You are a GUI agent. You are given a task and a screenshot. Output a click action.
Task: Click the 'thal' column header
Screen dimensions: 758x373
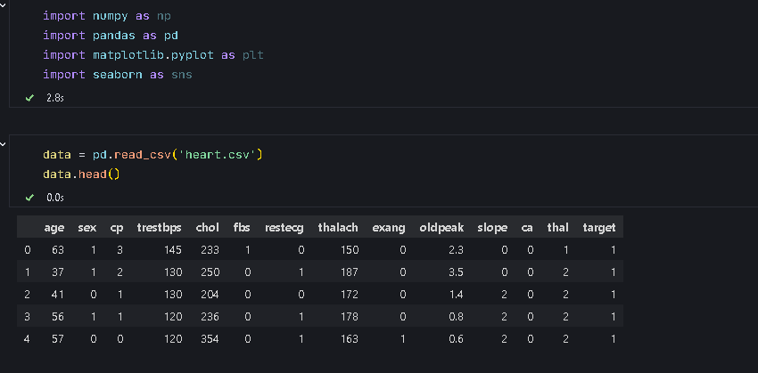point(558,228)
